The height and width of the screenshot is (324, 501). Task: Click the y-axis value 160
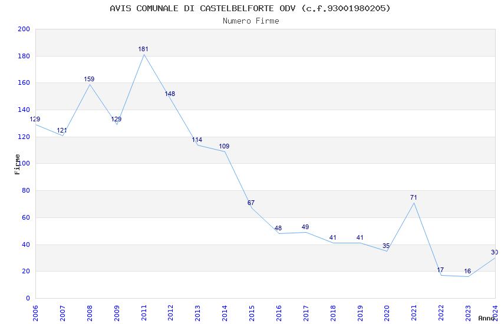[24, 83]
